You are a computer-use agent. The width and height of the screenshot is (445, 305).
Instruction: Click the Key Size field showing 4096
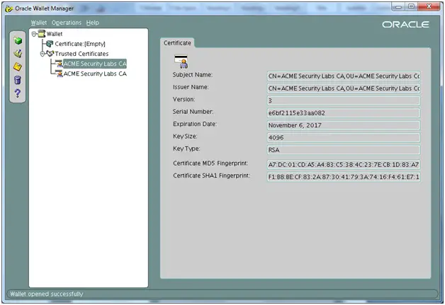(344, 137)
